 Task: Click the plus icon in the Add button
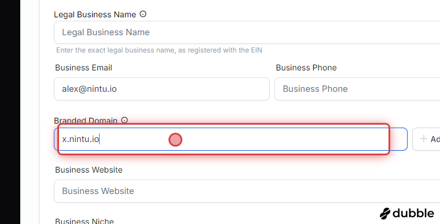click(x=423, y=139)
